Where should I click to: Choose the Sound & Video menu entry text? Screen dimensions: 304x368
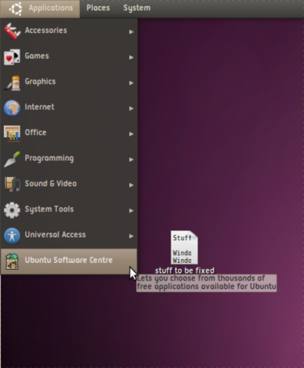51,183
